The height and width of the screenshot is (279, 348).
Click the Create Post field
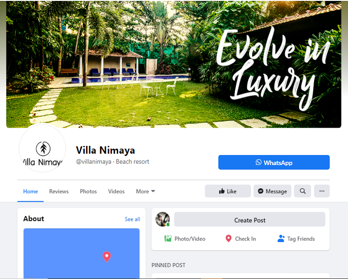click(250, 220)
